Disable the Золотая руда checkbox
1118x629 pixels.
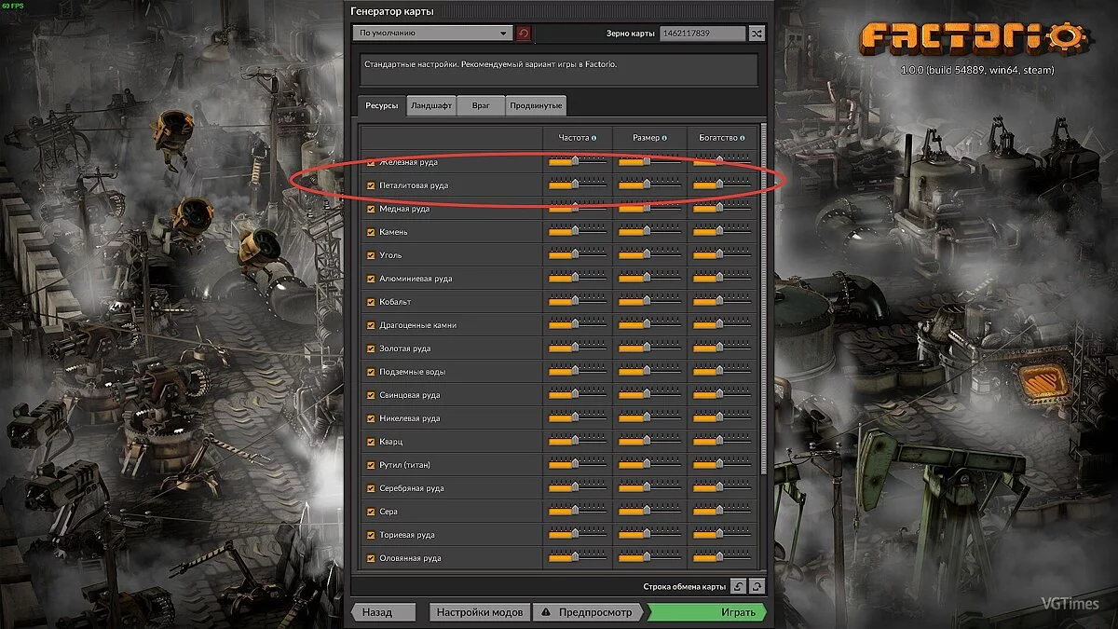tap(371, 349)
